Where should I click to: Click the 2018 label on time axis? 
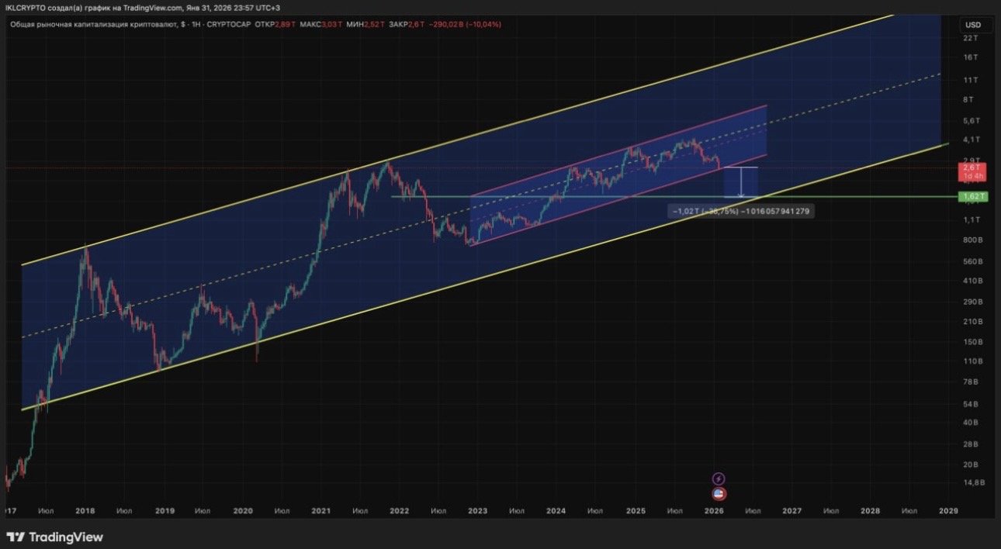click(x=85, y=511)
